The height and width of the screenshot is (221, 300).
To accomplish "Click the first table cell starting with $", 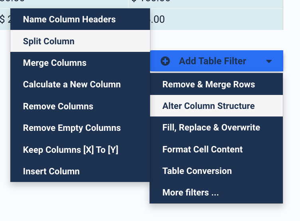I will point(5,19).
